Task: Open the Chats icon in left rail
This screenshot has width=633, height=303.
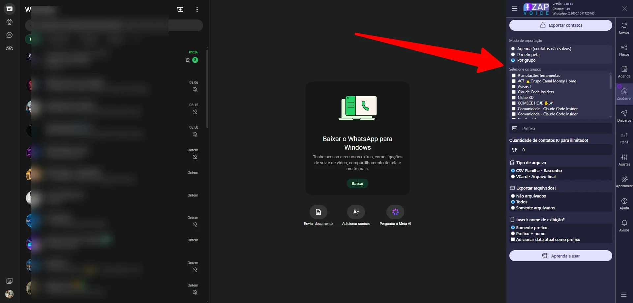Action: coord(10,9)
